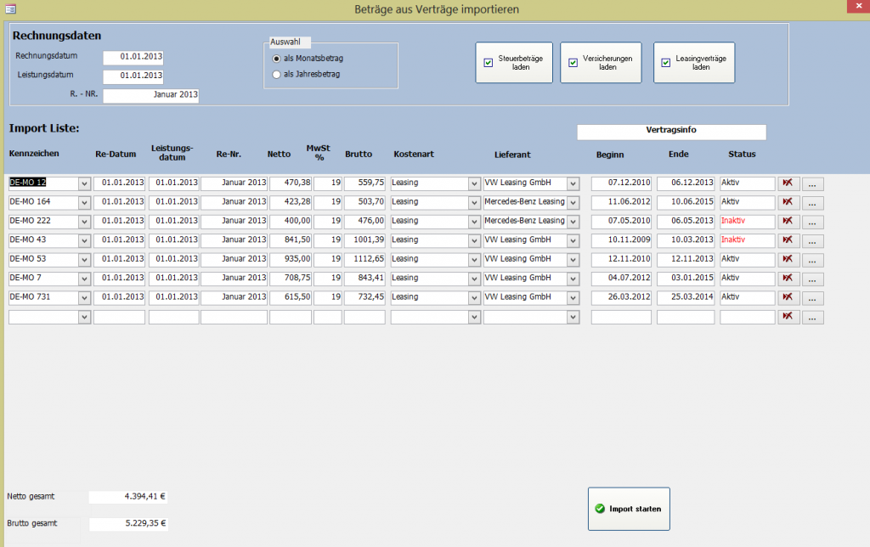This screenshot has width=870, height=547.
Task: Expand Kennzeichen dropdown for DE-MO 164
Action: coord(84,202)
